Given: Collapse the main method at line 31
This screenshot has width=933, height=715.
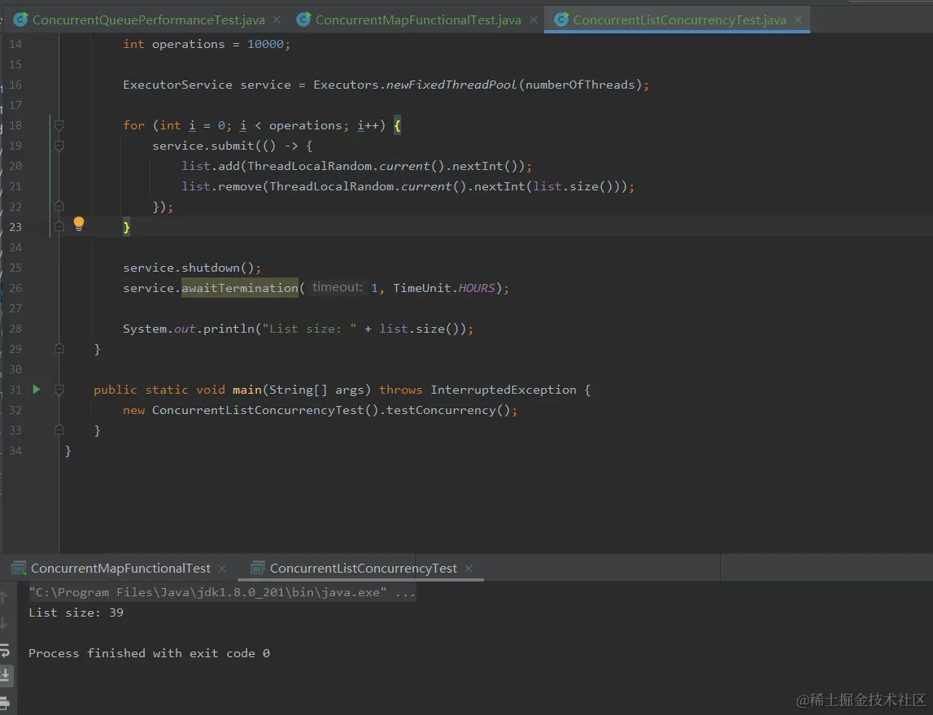Looking at the screenshot, I should (x=59, y=390).
